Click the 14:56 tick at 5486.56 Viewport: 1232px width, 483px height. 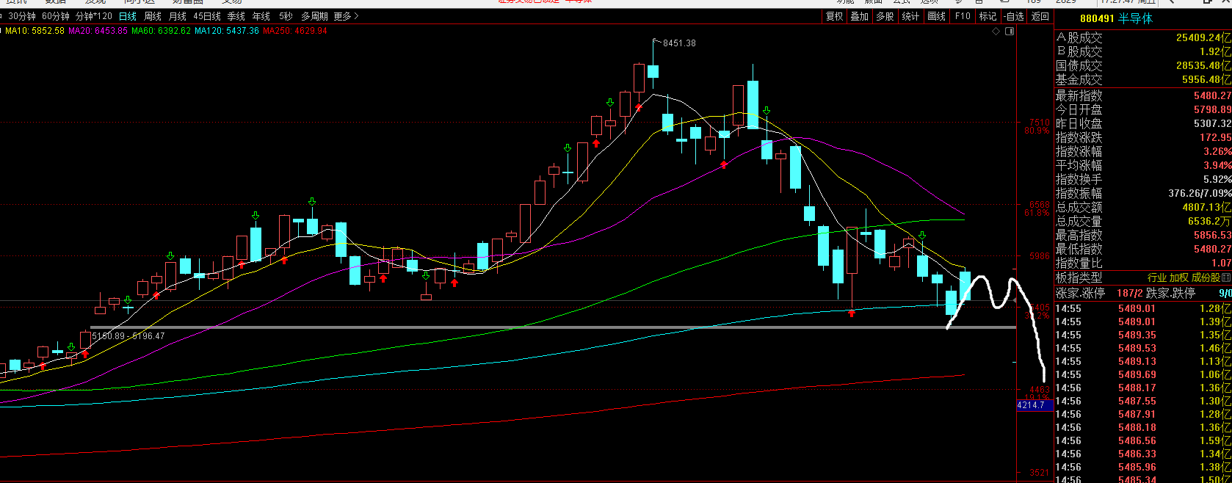(x=1143, y=440)
